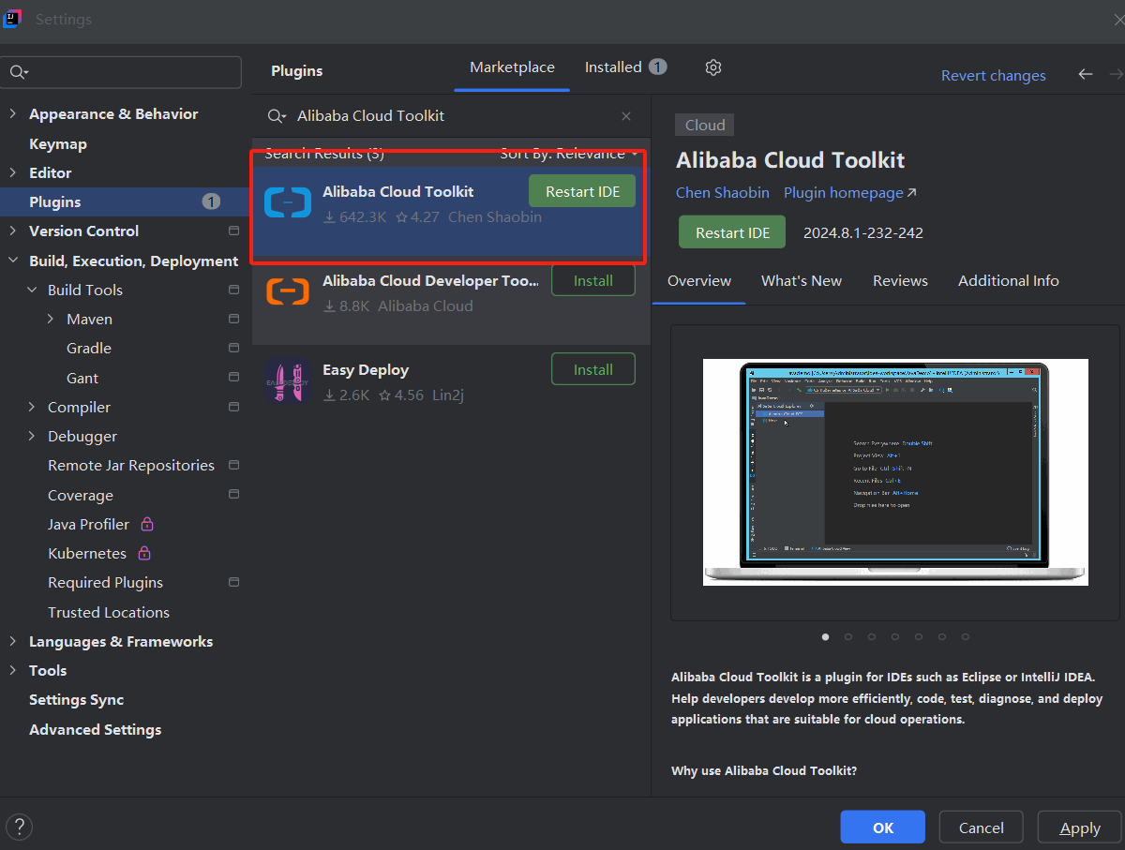Click the Alibaba Cloud Developer Toolkit orange logo

coord(288,292)
